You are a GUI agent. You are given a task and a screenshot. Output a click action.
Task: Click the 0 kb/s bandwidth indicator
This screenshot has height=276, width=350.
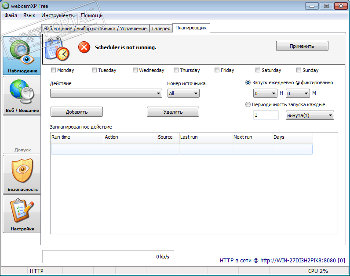pos(108,257)
